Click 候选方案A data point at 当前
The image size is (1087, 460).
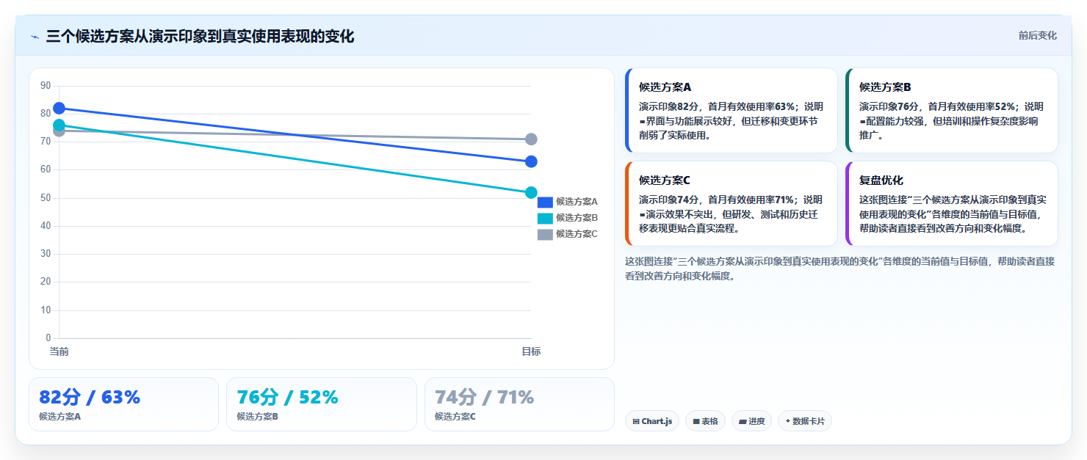[59, 109]
